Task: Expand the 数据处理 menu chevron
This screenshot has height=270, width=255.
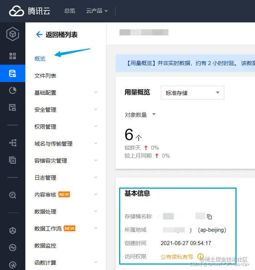Action: (96, 211)
